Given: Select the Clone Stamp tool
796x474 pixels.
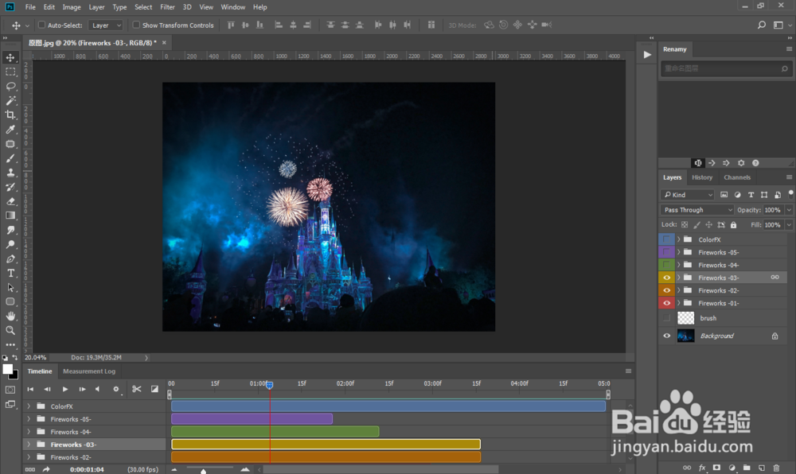Looking at the screenshot, I should [x=10, y=173].
